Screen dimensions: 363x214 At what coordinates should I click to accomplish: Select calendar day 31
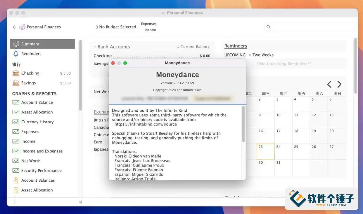pyautogui.click(x=283, y=168)
